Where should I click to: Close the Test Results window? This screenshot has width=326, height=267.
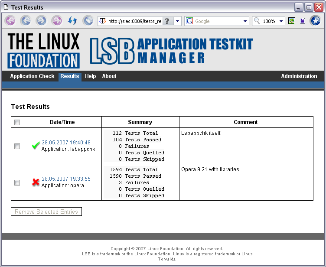(x=319, y=7)
